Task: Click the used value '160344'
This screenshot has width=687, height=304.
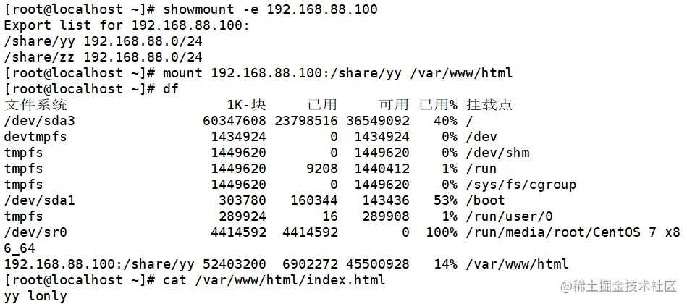Action: point(313,200)
